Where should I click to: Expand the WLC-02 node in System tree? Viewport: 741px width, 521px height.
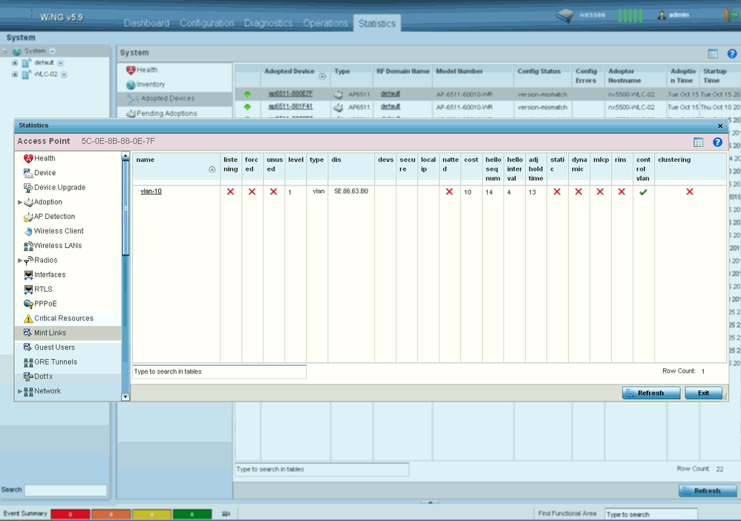(14, 74)
